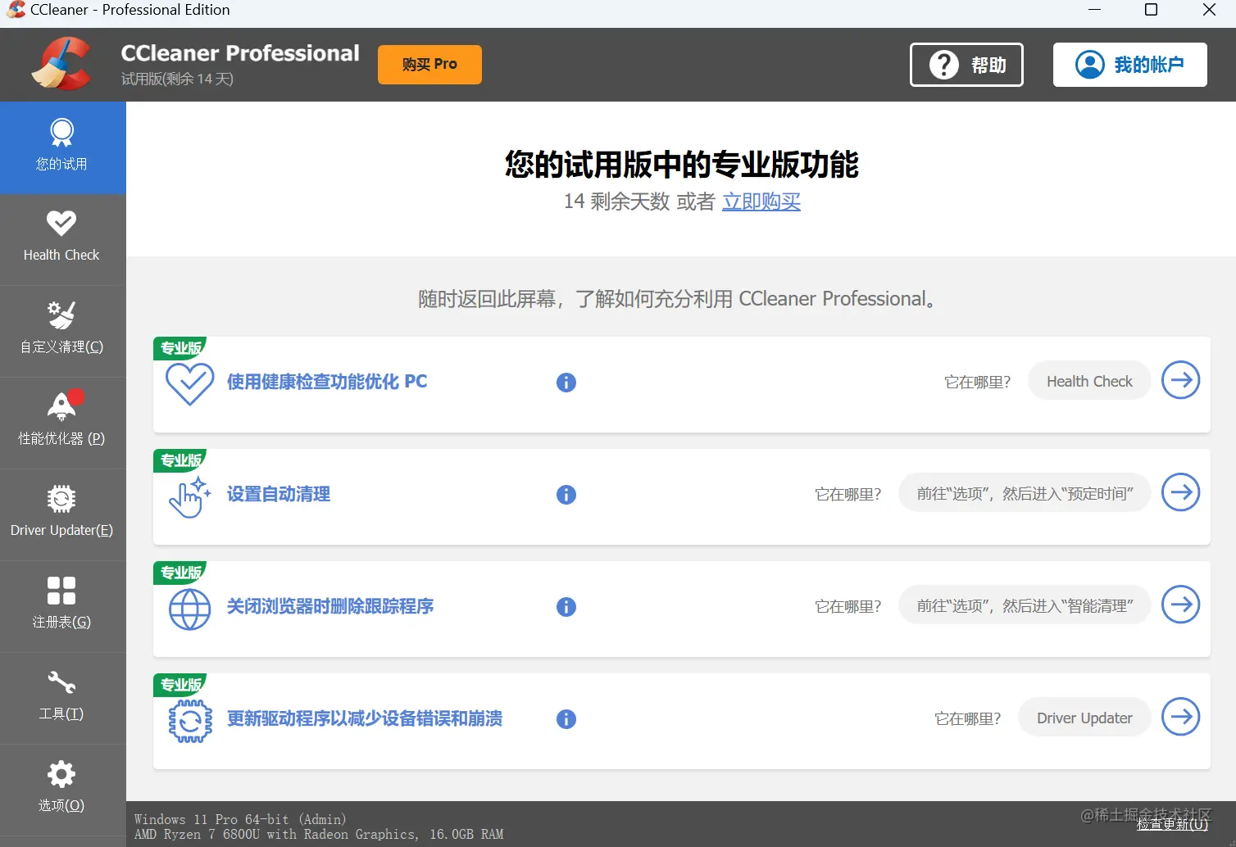Open 选项(O) in the sidebar
Viewport: 1236px width, 847px height.
point(62,790)
